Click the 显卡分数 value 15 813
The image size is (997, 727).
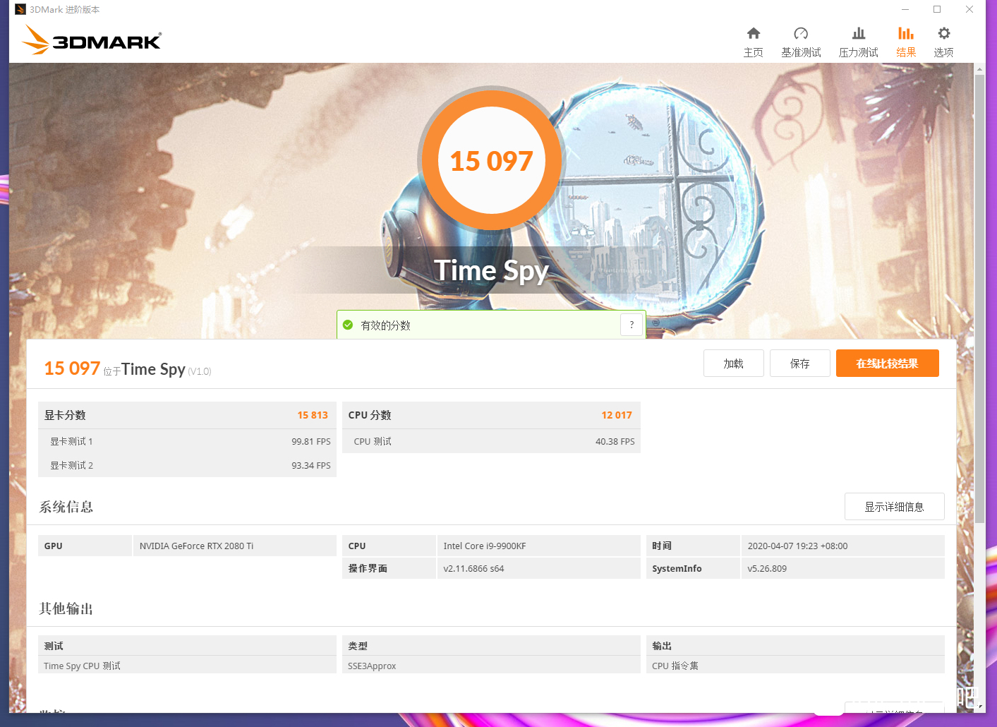coord(313,415)
